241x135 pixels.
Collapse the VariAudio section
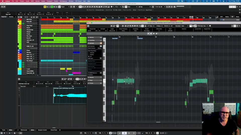(x=95, y=43)
